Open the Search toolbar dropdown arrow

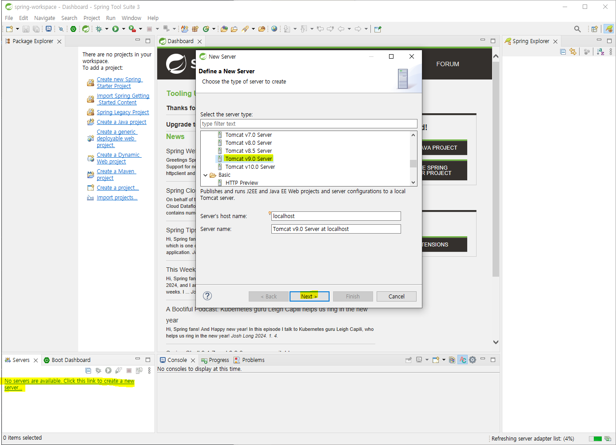(x=253, y=29)
